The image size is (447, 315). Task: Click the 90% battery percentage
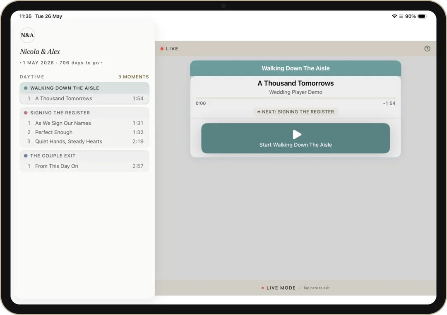tap(410, 16)
